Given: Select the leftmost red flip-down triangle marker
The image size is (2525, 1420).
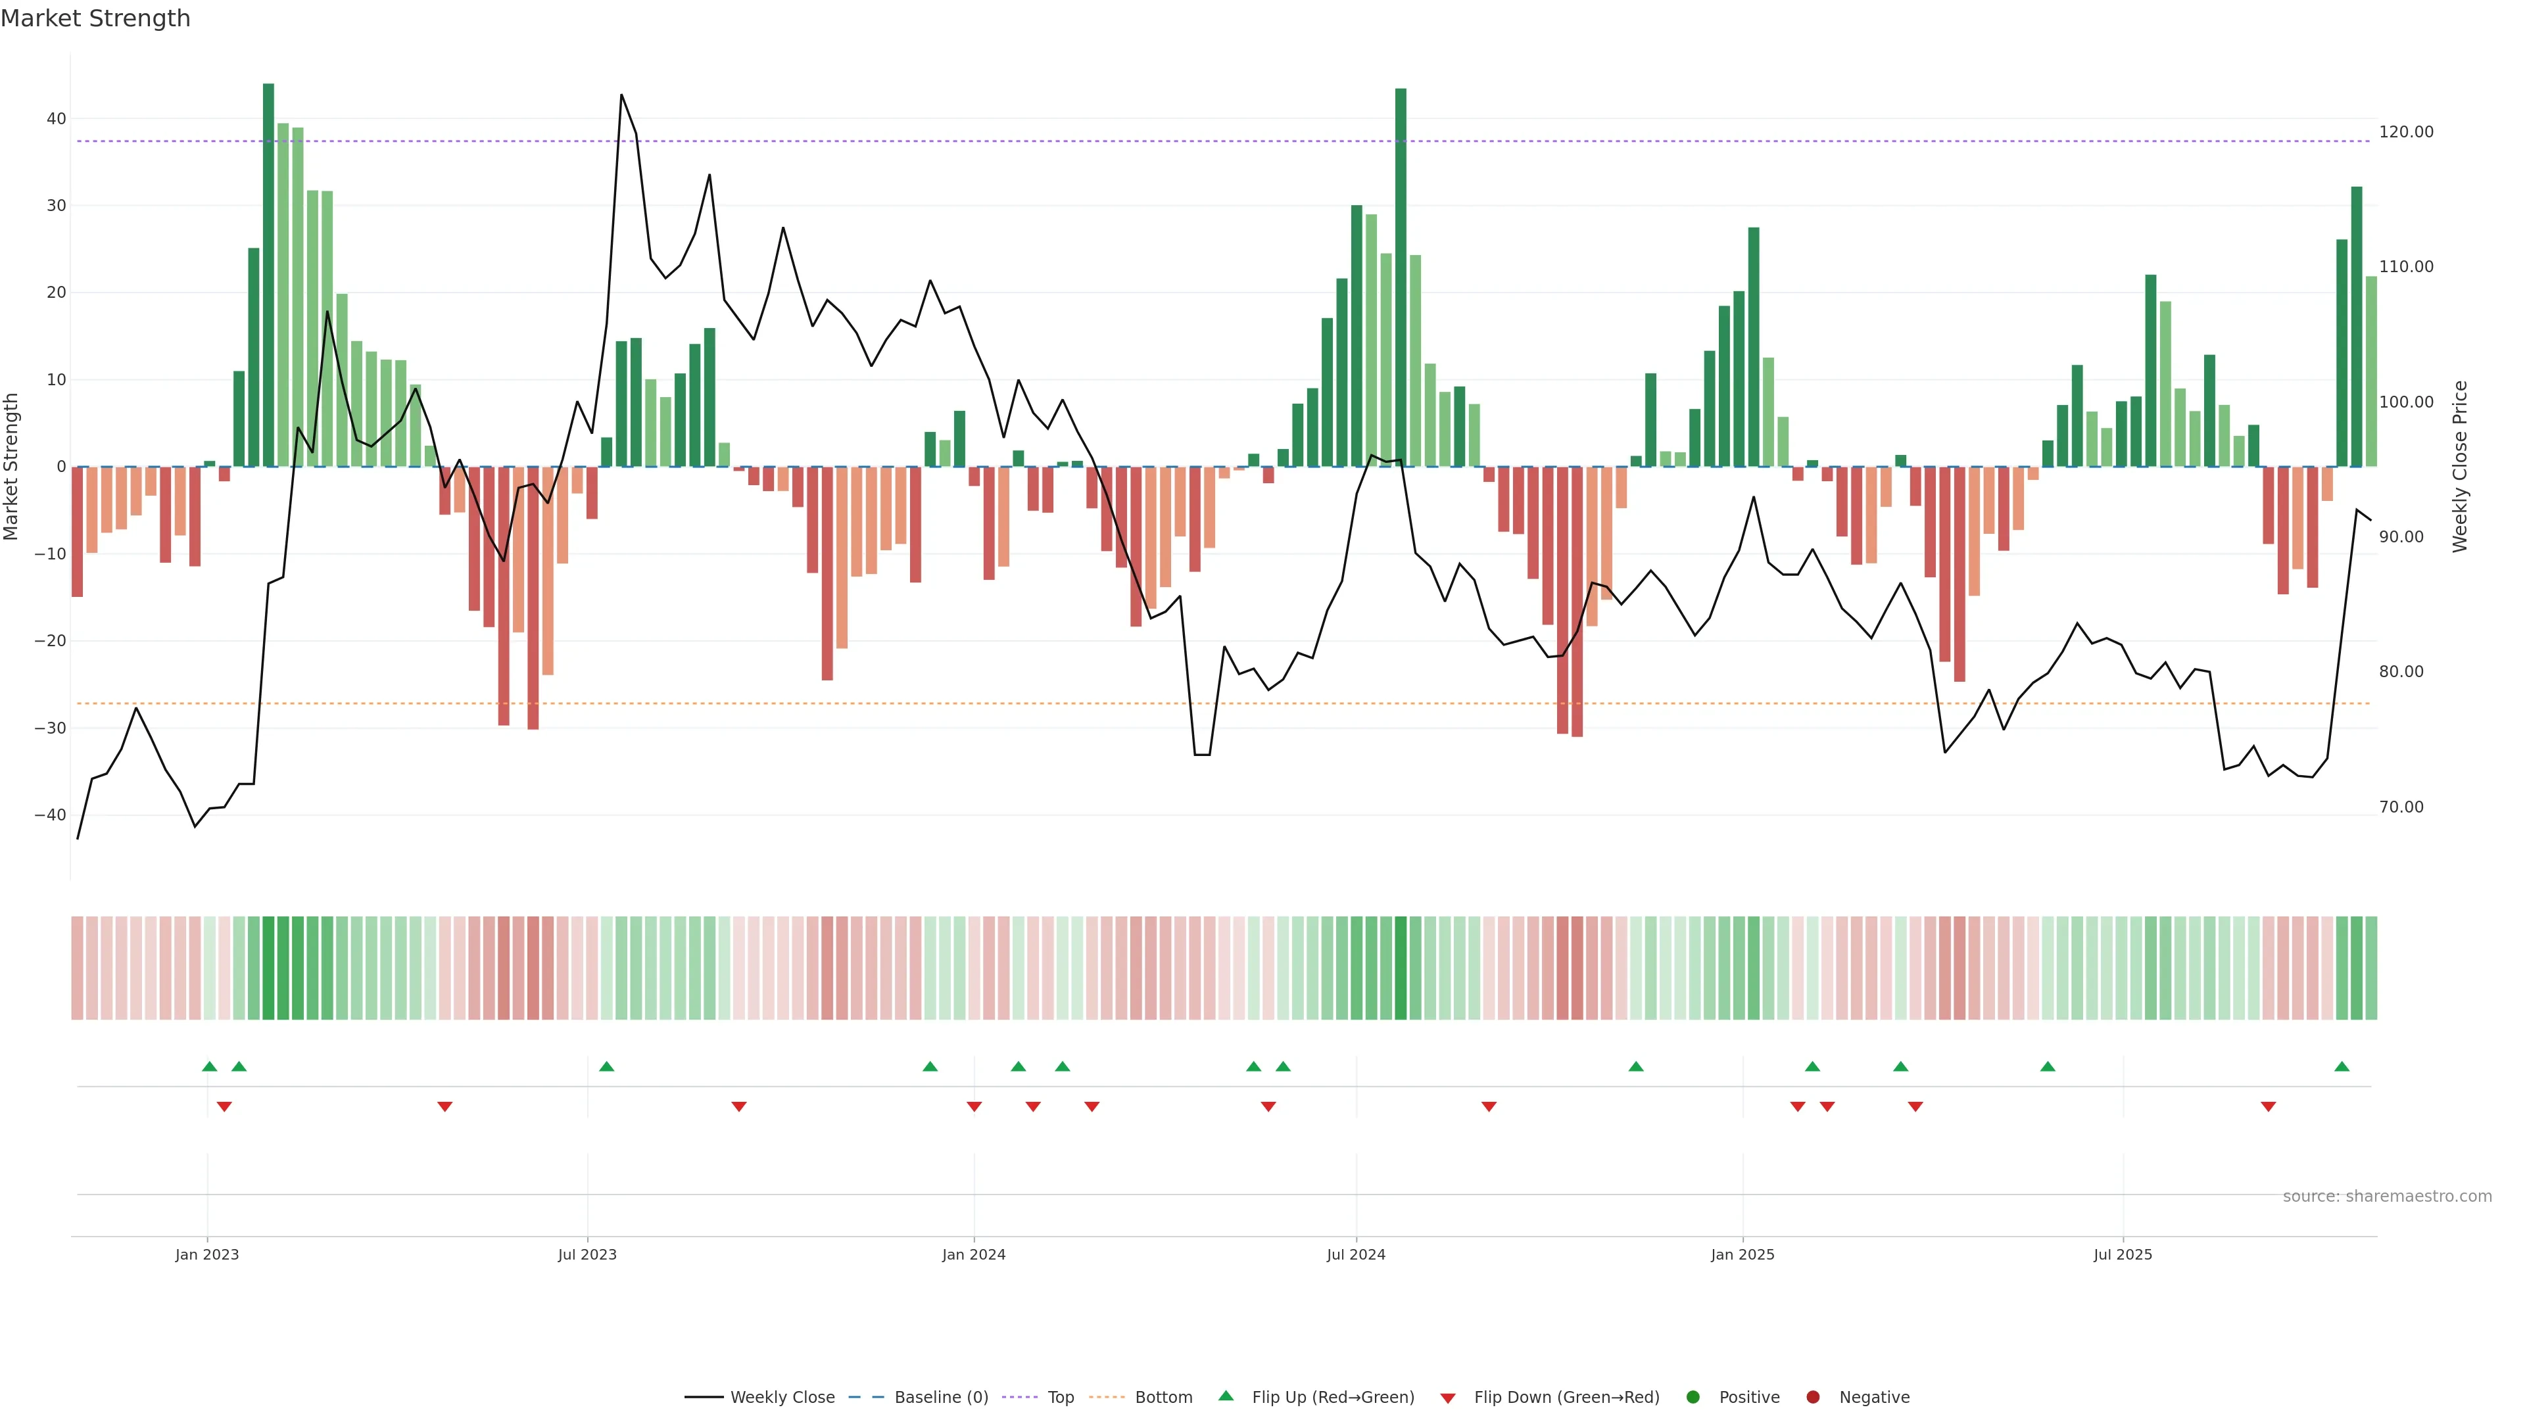Looking at the screenshot, I should 224,1106.
